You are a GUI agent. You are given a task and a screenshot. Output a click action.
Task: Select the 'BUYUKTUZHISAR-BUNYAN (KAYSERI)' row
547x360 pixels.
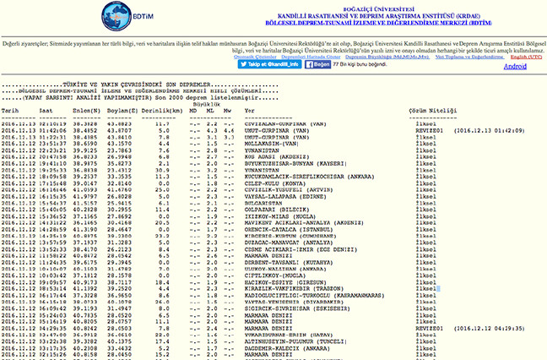(219, 163)
